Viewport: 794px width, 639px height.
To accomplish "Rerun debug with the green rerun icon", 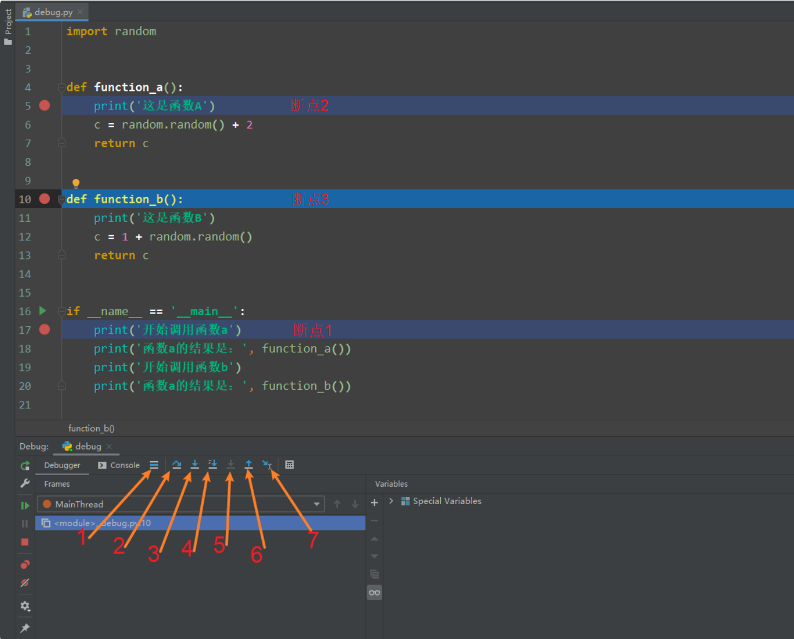I will pyautogui.click(x=25, y=466).
